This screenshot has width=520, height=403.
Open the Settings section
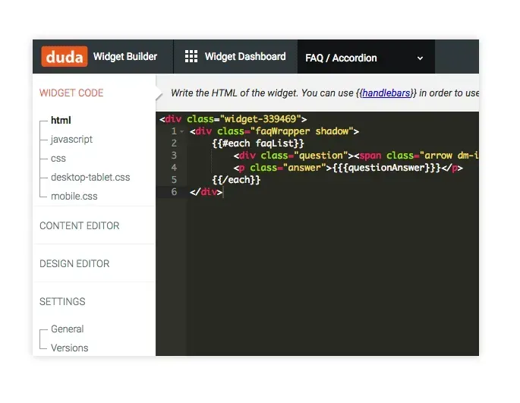pyautogui.click(x=62, y=301)
